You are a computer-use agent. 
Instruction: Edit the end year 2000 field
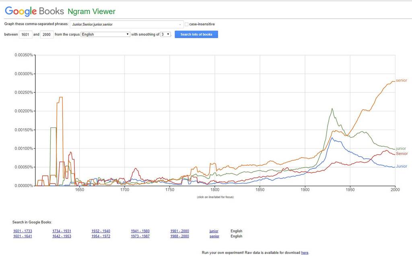(47, 35)
